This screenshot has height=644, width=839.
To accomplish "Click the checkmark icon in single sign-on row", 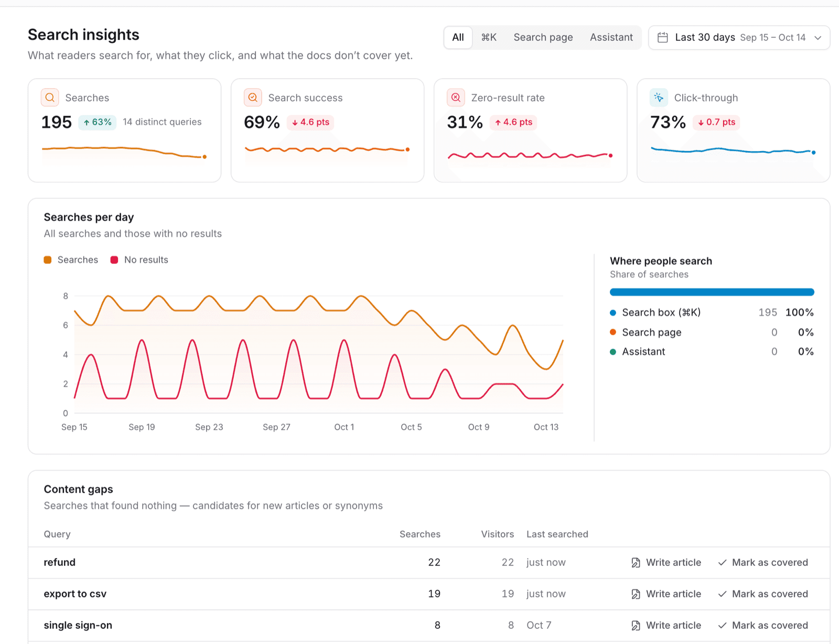I will tap(722, 626).
